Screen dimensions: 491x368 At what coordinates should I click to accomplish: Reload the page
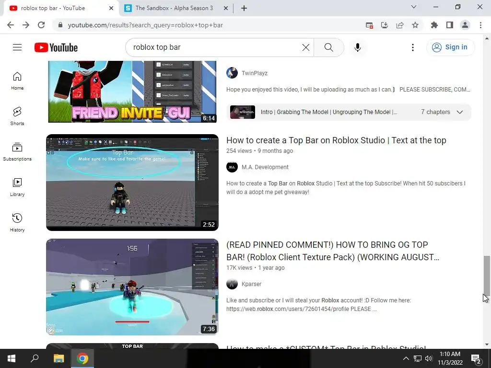point(41,25)
